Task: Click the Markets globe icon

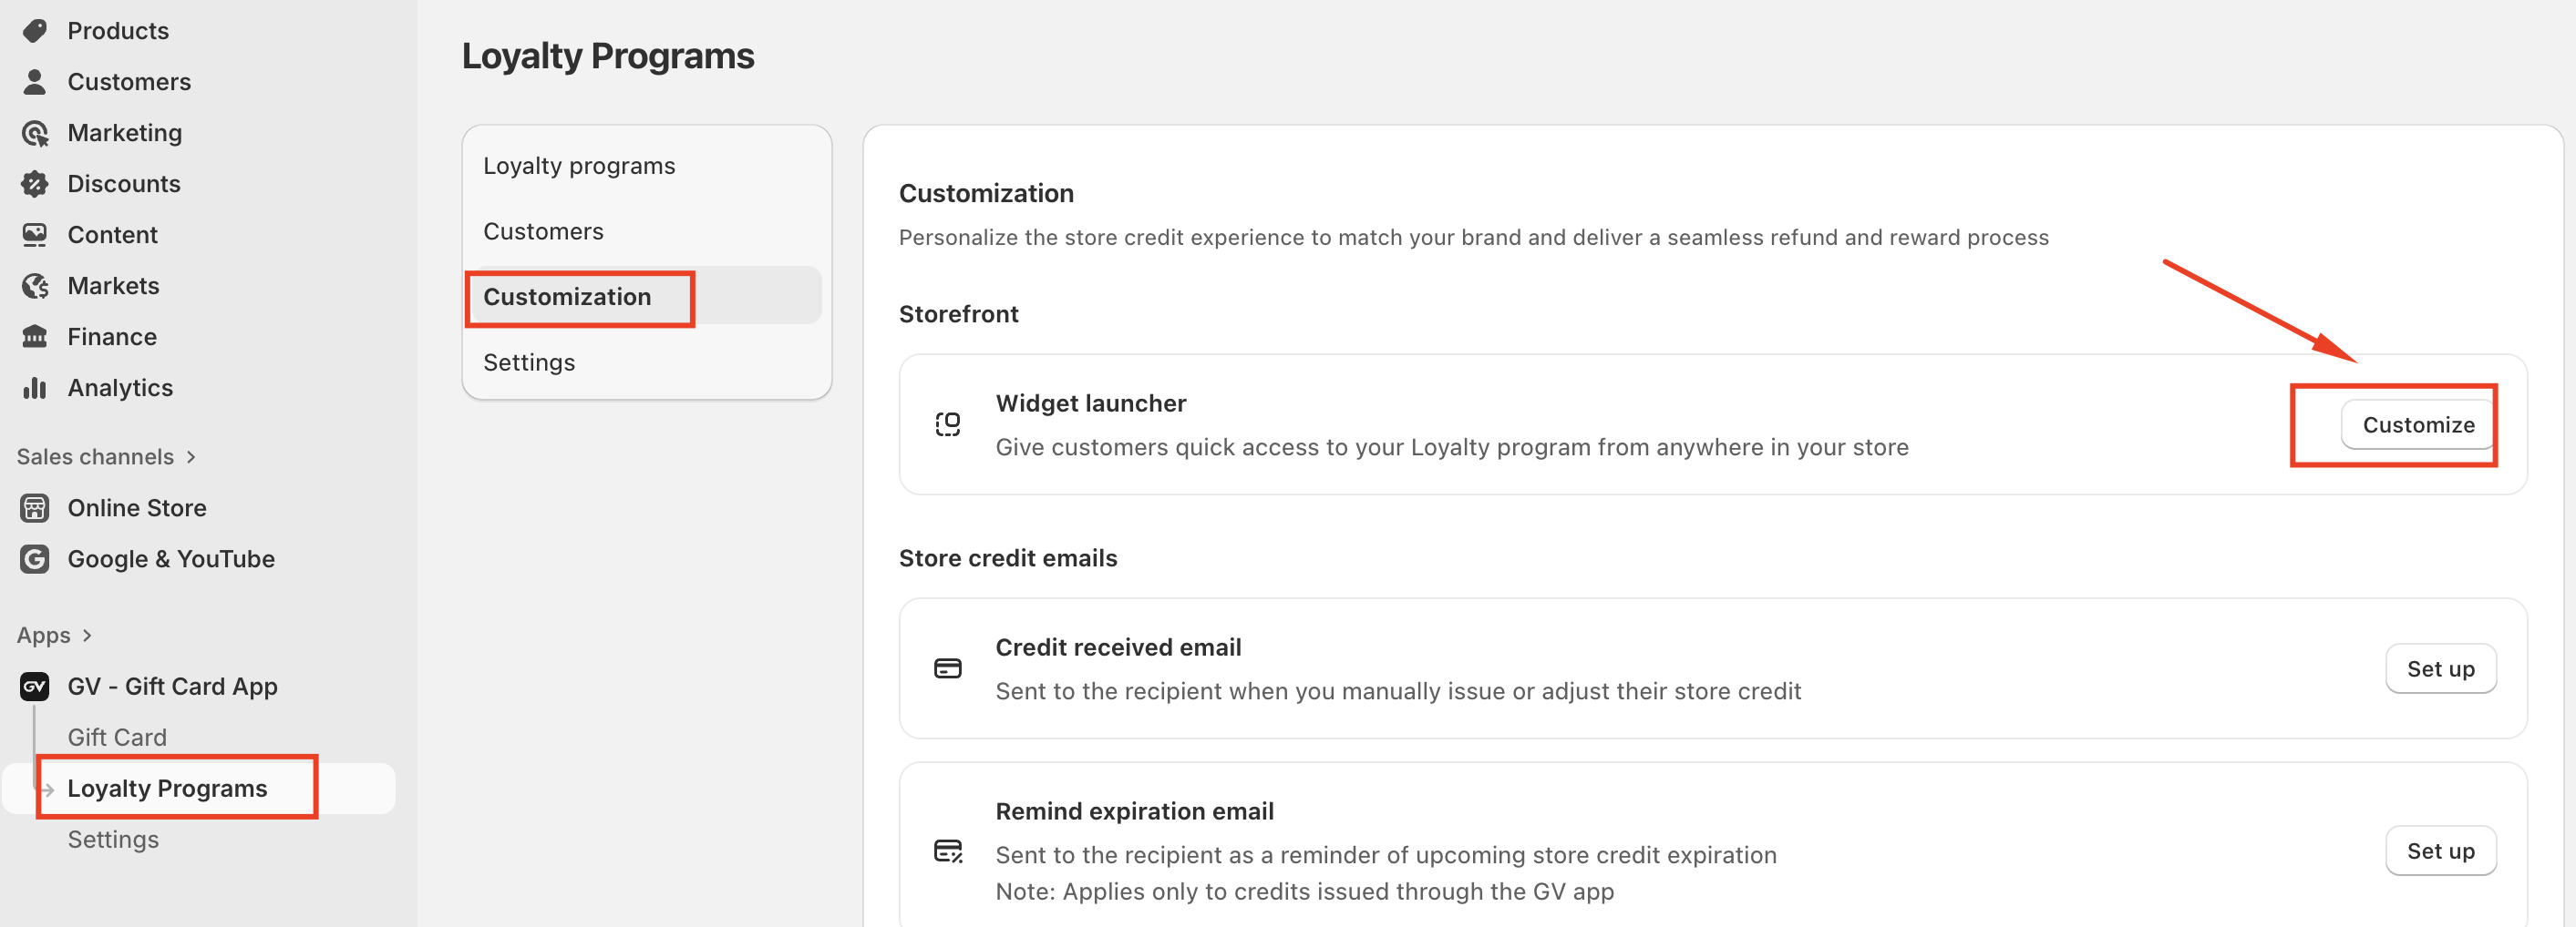Action: coord(35,286)
